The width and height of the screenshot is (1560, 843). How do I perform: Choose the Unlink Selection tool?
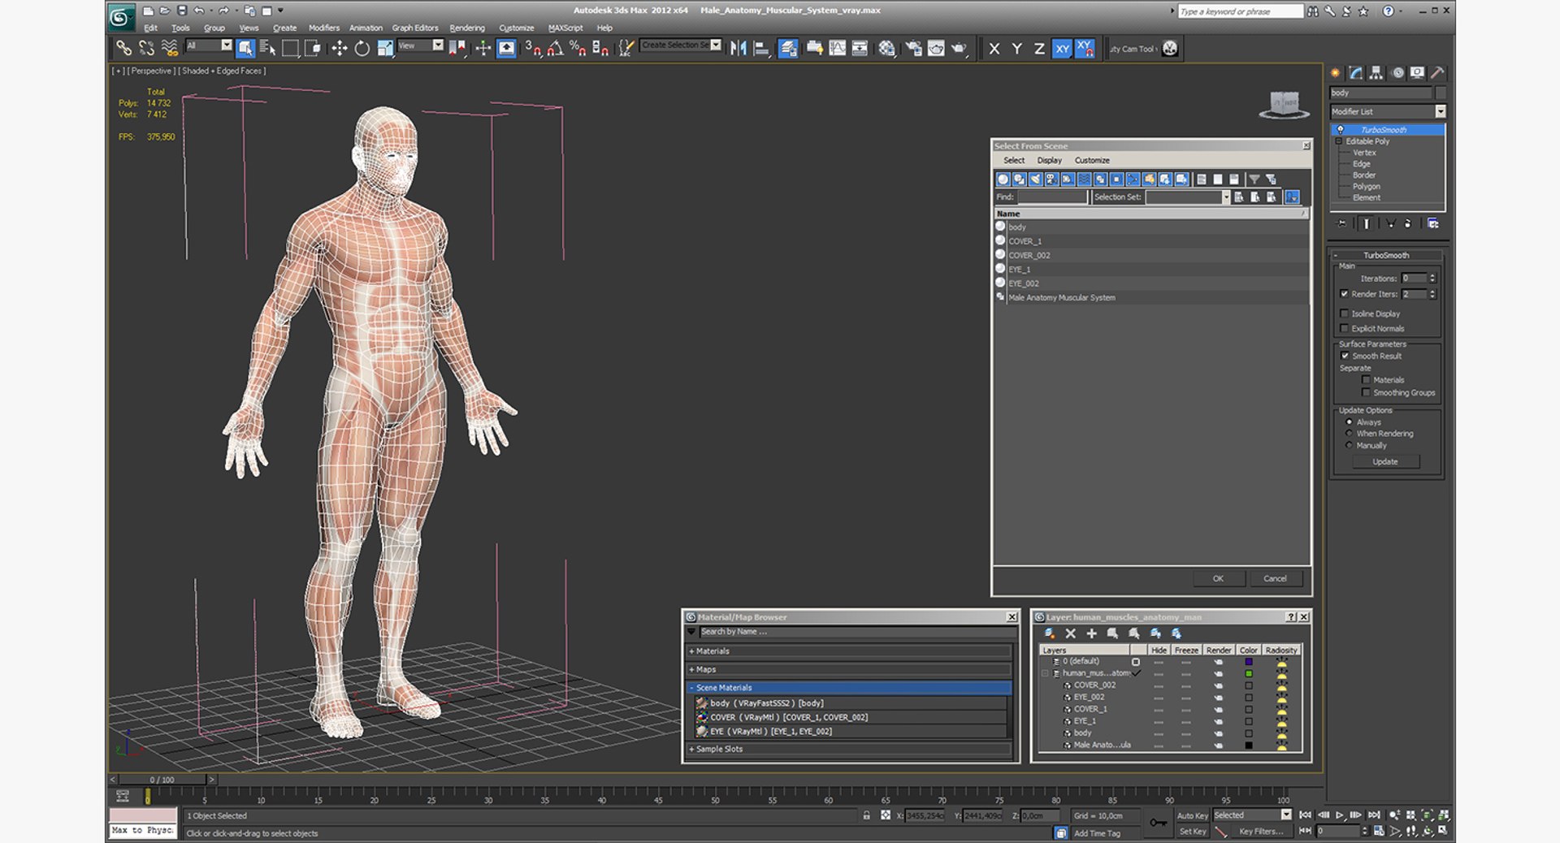tap(146, 49)
